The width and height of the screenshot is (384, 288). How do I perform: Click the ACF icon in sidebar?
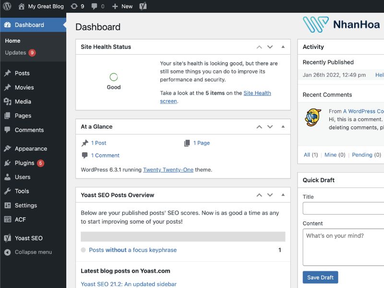coord(8,219)
